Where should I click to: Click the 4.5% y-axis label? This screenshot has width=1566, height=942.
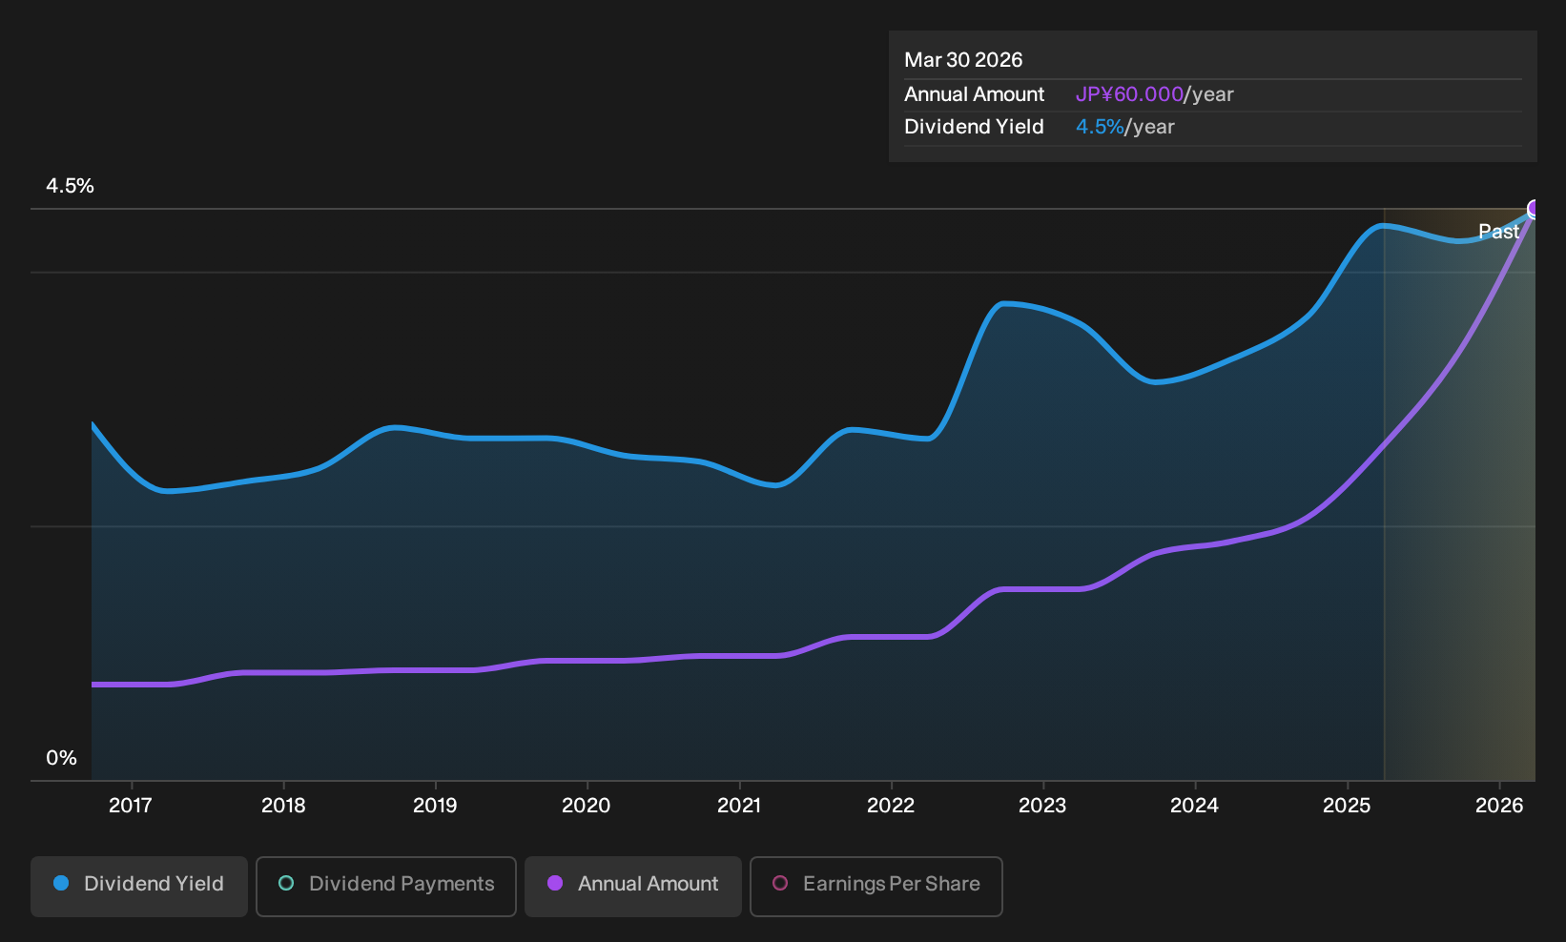point(71,186)
